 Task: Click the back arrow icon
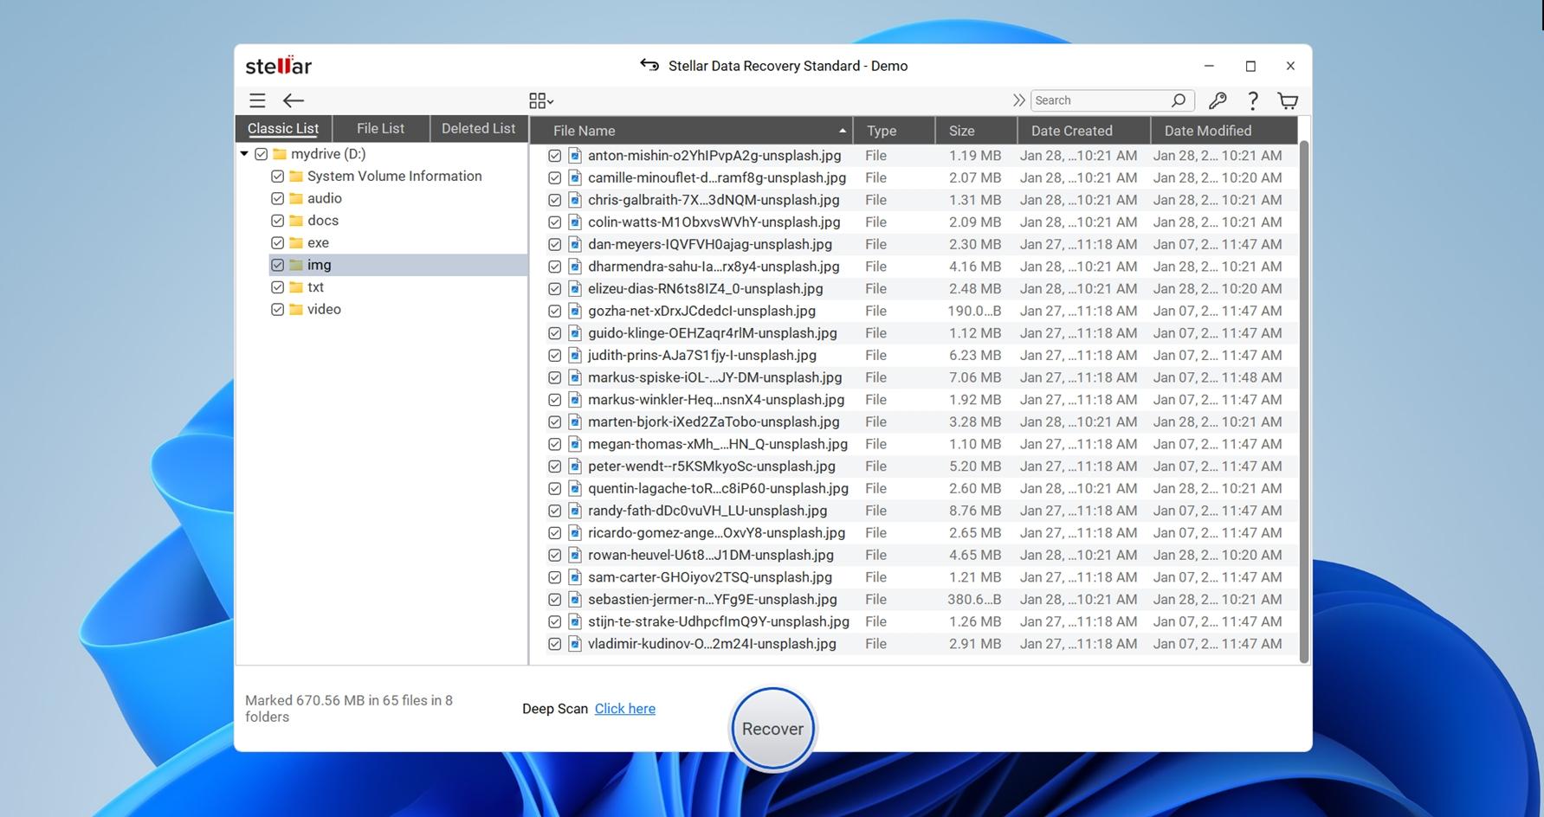point(294,100)
